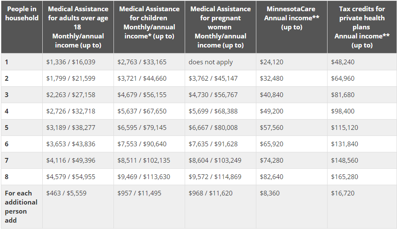Select the $1,336 / $16,039 cell
The image size is (397, 230).
pyautogui.click(x=71, y=62)
